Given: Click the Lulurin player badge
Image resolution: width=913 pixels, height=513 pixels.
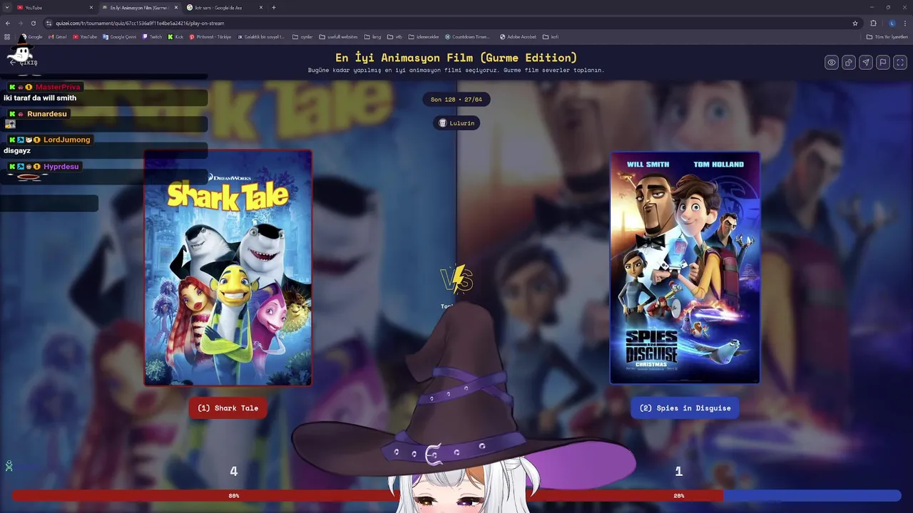Looking at the screenshot, I should click(x=456, y=123).
